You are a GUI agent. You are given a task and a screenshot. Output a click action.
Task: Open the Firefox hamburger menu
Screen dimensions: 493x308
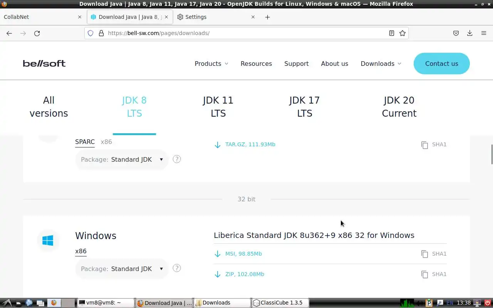coord(484,33)
